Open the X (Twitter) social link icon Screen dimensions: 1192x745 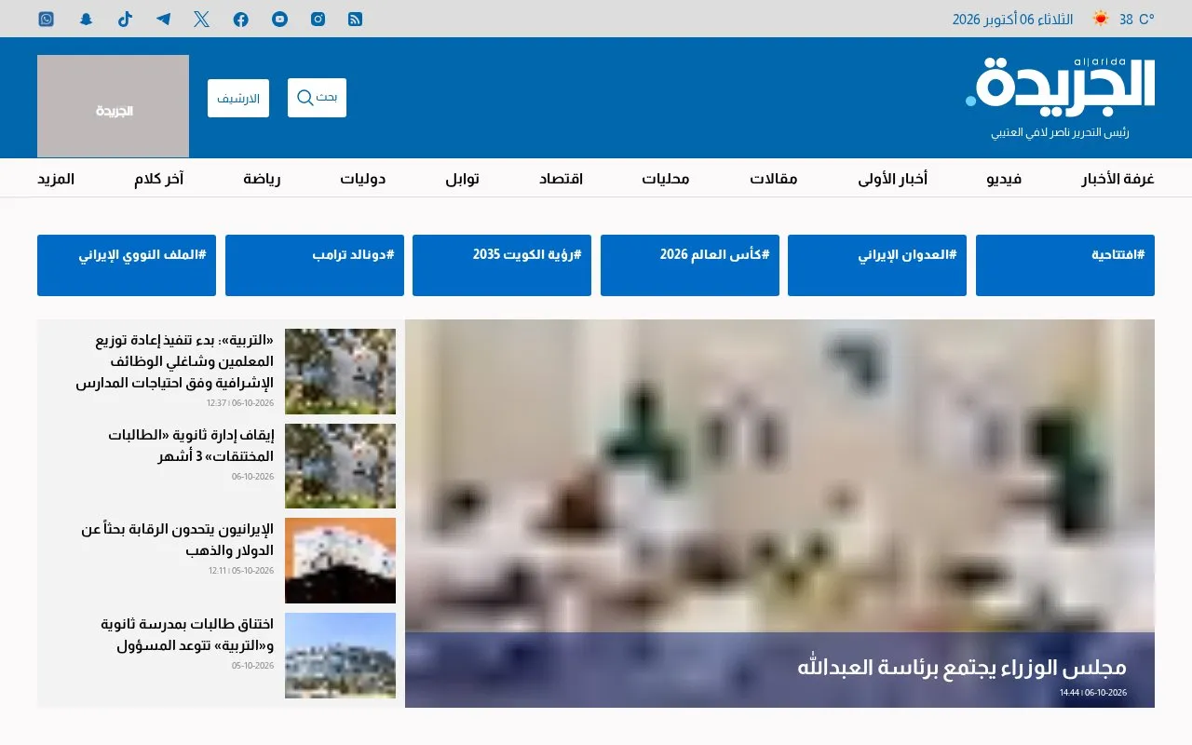tap(202, 19)
